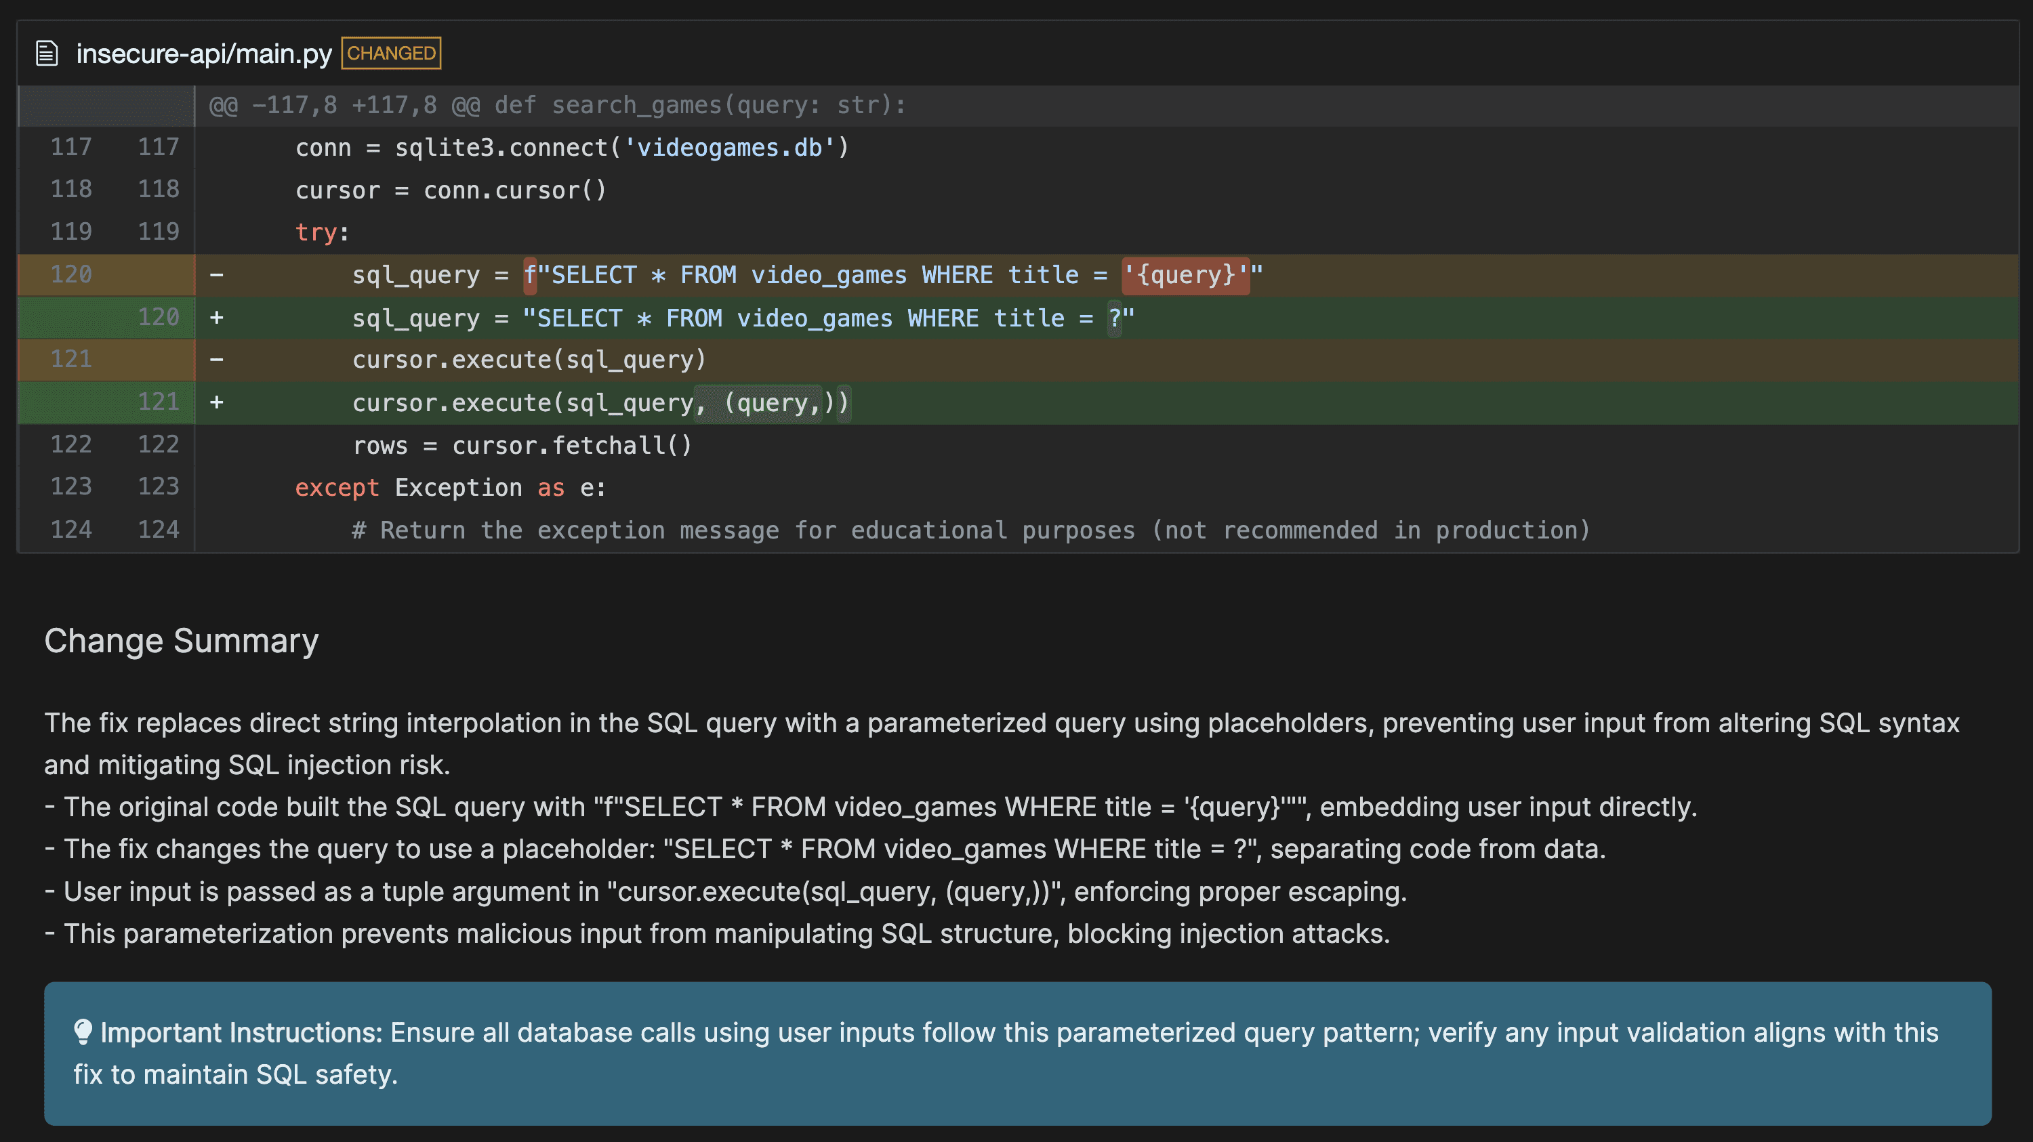Open the insecure-api/main.py file title
Image resolution: width=2033 pixels, height=1142 pixels.
tap(203, 53)
